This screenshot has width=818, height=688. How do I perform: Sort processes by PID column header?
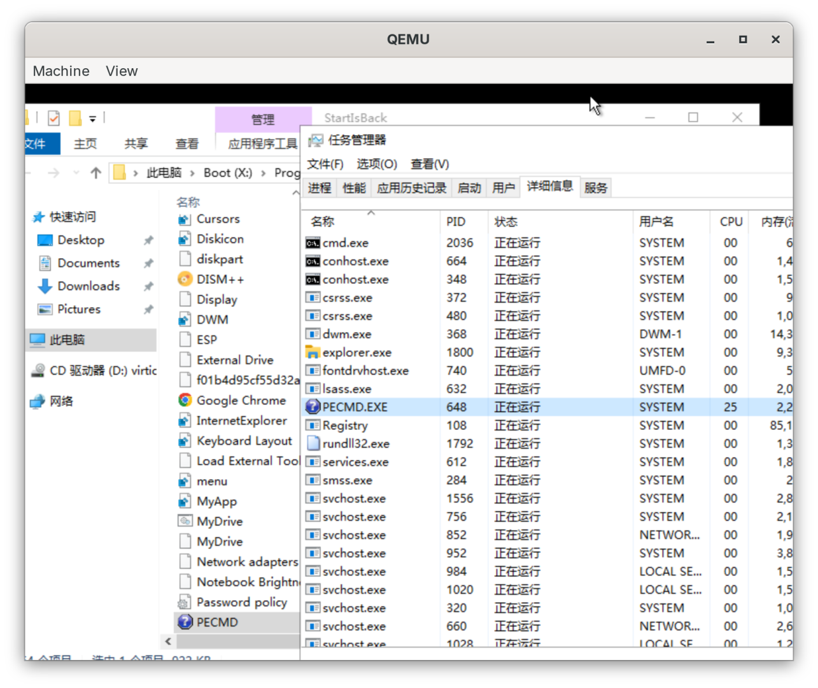[456, 222]
